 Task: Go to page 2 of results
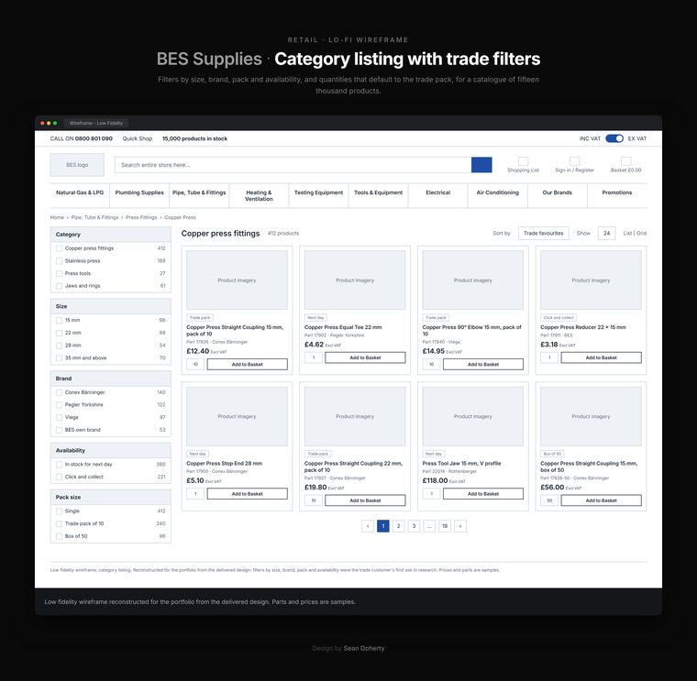click(398, 526)
